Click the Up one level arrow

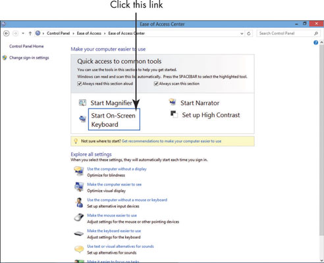pos(30,34)
